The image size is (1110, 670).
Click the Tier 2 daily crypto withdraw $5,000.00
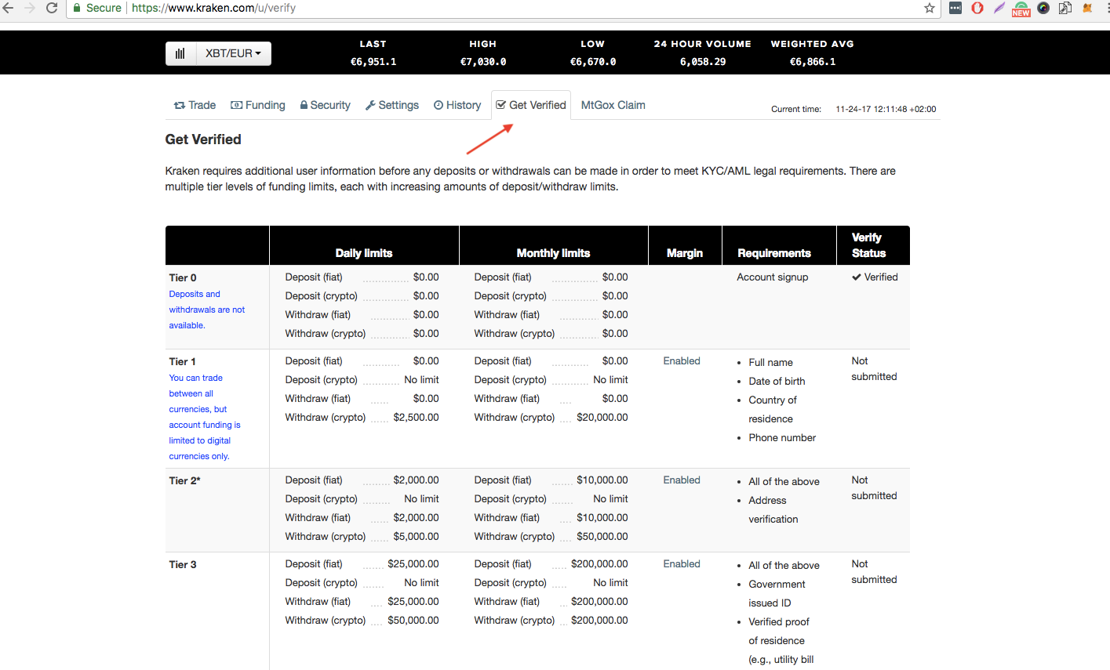click(416, 537)
